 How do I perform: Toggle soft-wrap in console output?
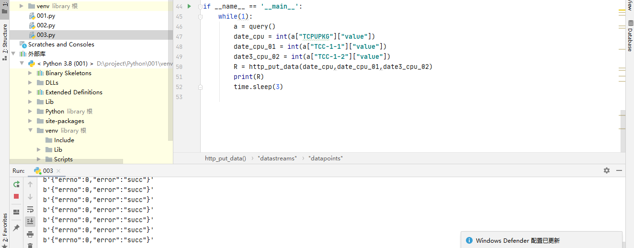[30, 209]
